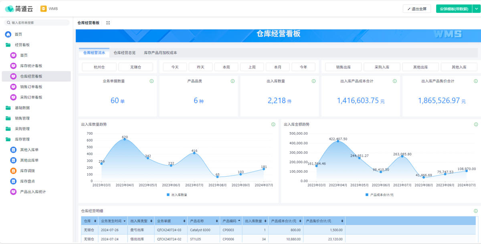Screen dimensions: 481x244
Task: Open 库存盘点 from the sidebar
Action: click(27, 181)
